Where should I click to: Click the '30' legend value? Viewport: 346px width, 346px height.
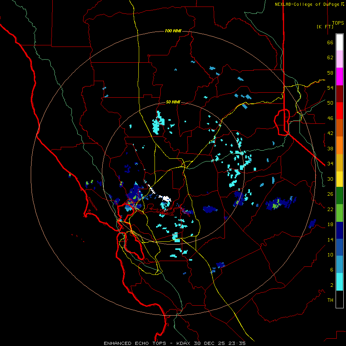pyautogui.click(x=330, y=179)
